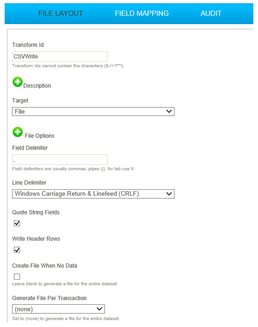Toggle the Write Header Rows checkbox
The height and width of the screenshot is (327, 258).
(x=17, y=250)
